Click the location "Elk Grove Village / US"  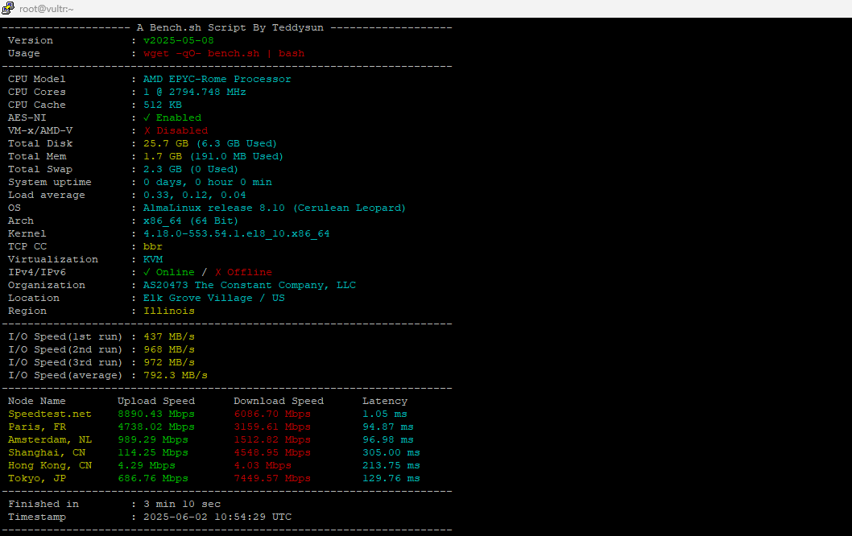point(214,299)
